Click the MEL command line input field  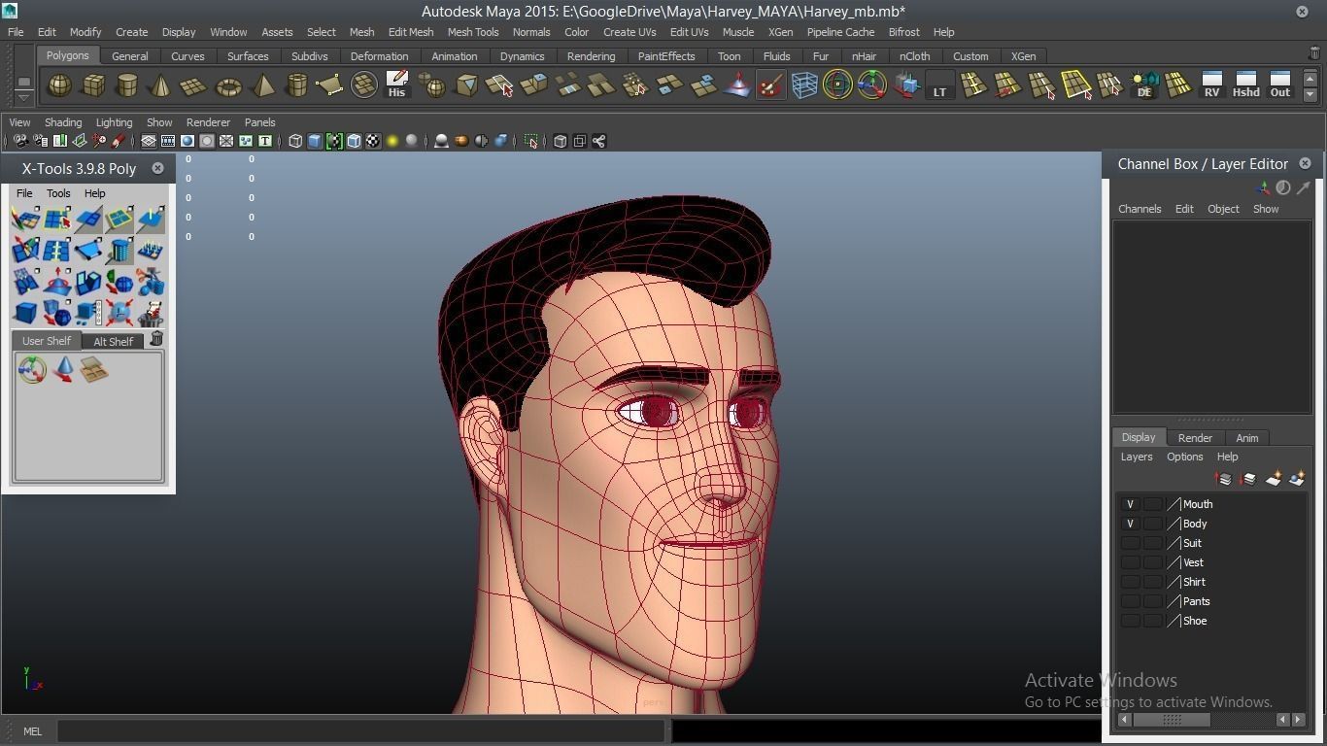[361, 731]
